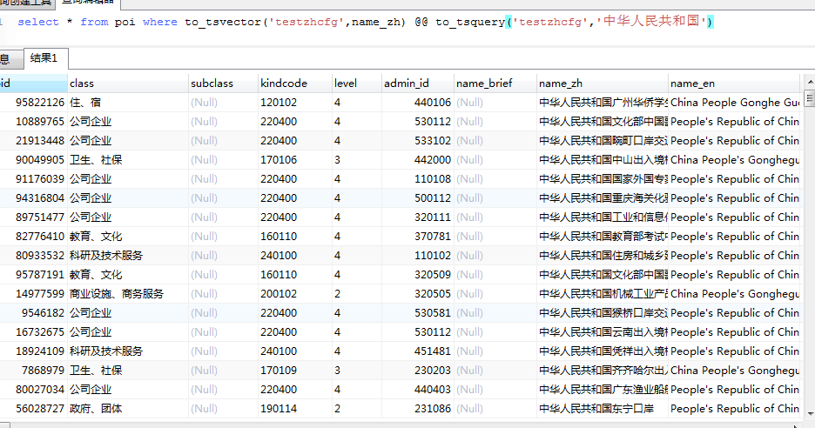Image resolution: width=815 pixels, height=428 pixels.
Task: Click the id column header
Action: pyautogui.click(x=33, y=84)
